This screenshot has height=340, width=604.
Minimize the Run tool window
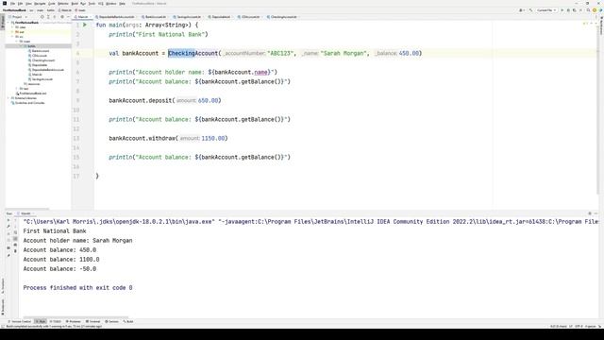coord(596,213)
